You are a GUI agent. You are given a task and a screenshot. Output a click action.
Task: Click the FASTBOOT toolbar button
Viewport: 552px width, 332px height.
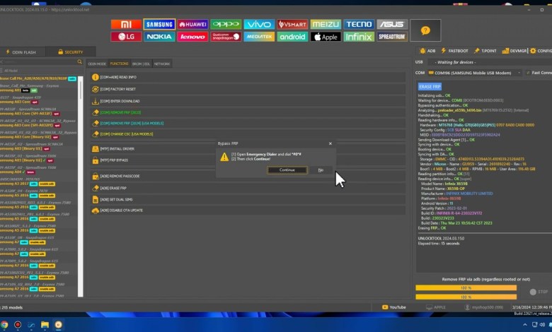(x=454, y=51)
